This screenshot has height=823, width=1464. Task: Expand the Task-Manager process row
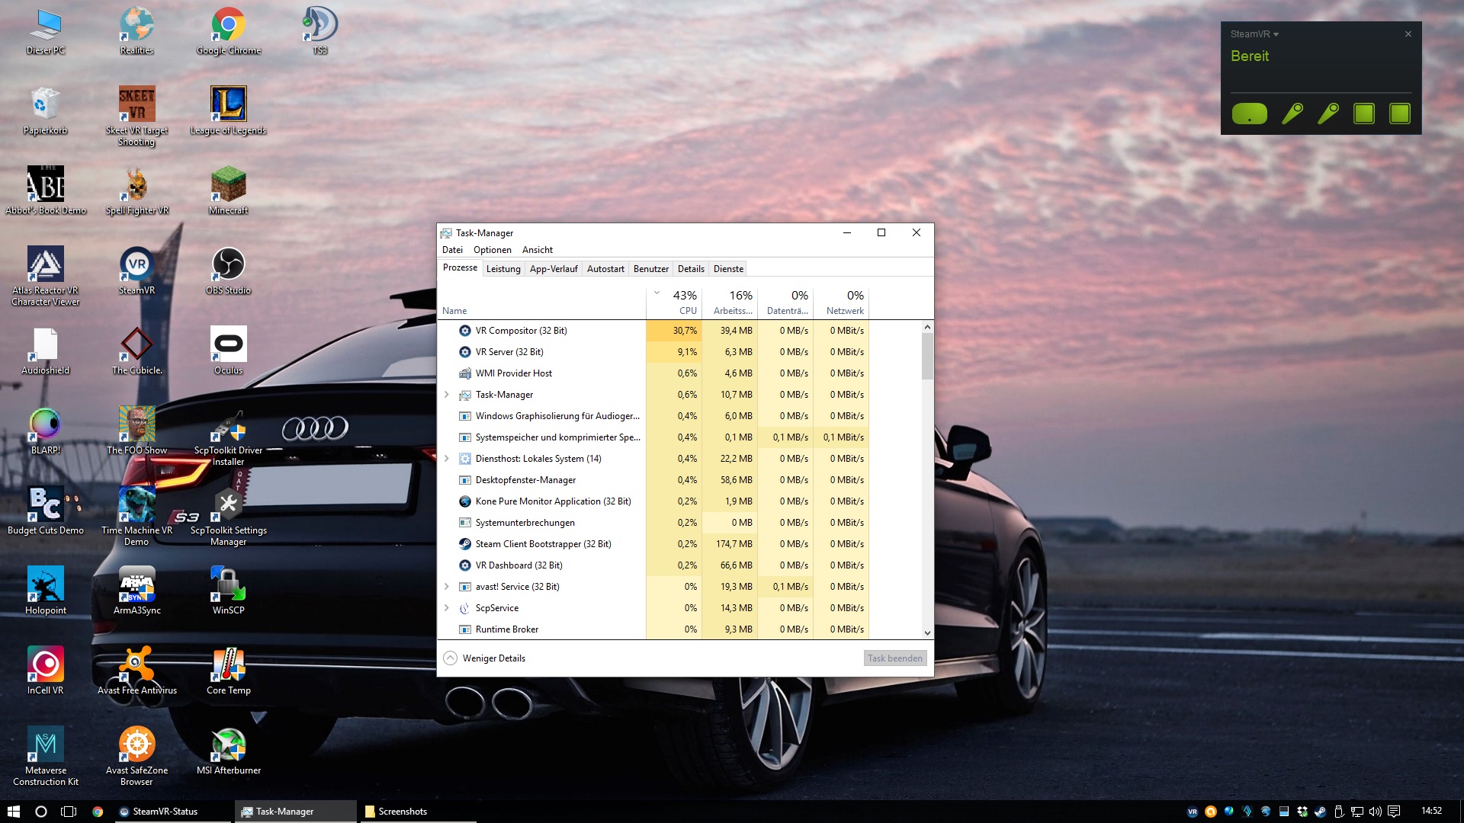[447, 395]
